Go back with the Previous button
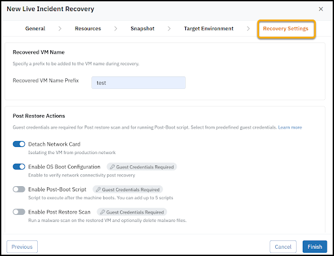The image size is (334, 256). (22, 247)
